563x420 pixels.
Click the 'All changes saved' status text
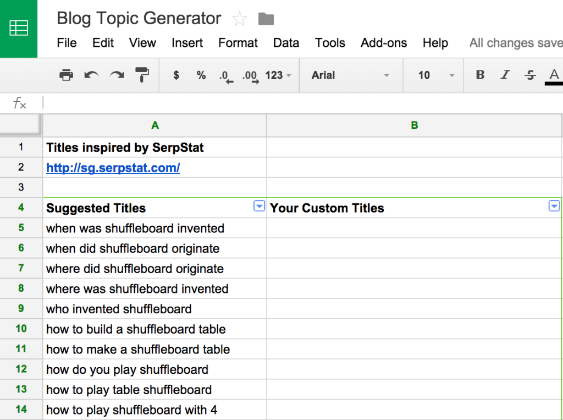pyautogui.click(x=516, y=43)
